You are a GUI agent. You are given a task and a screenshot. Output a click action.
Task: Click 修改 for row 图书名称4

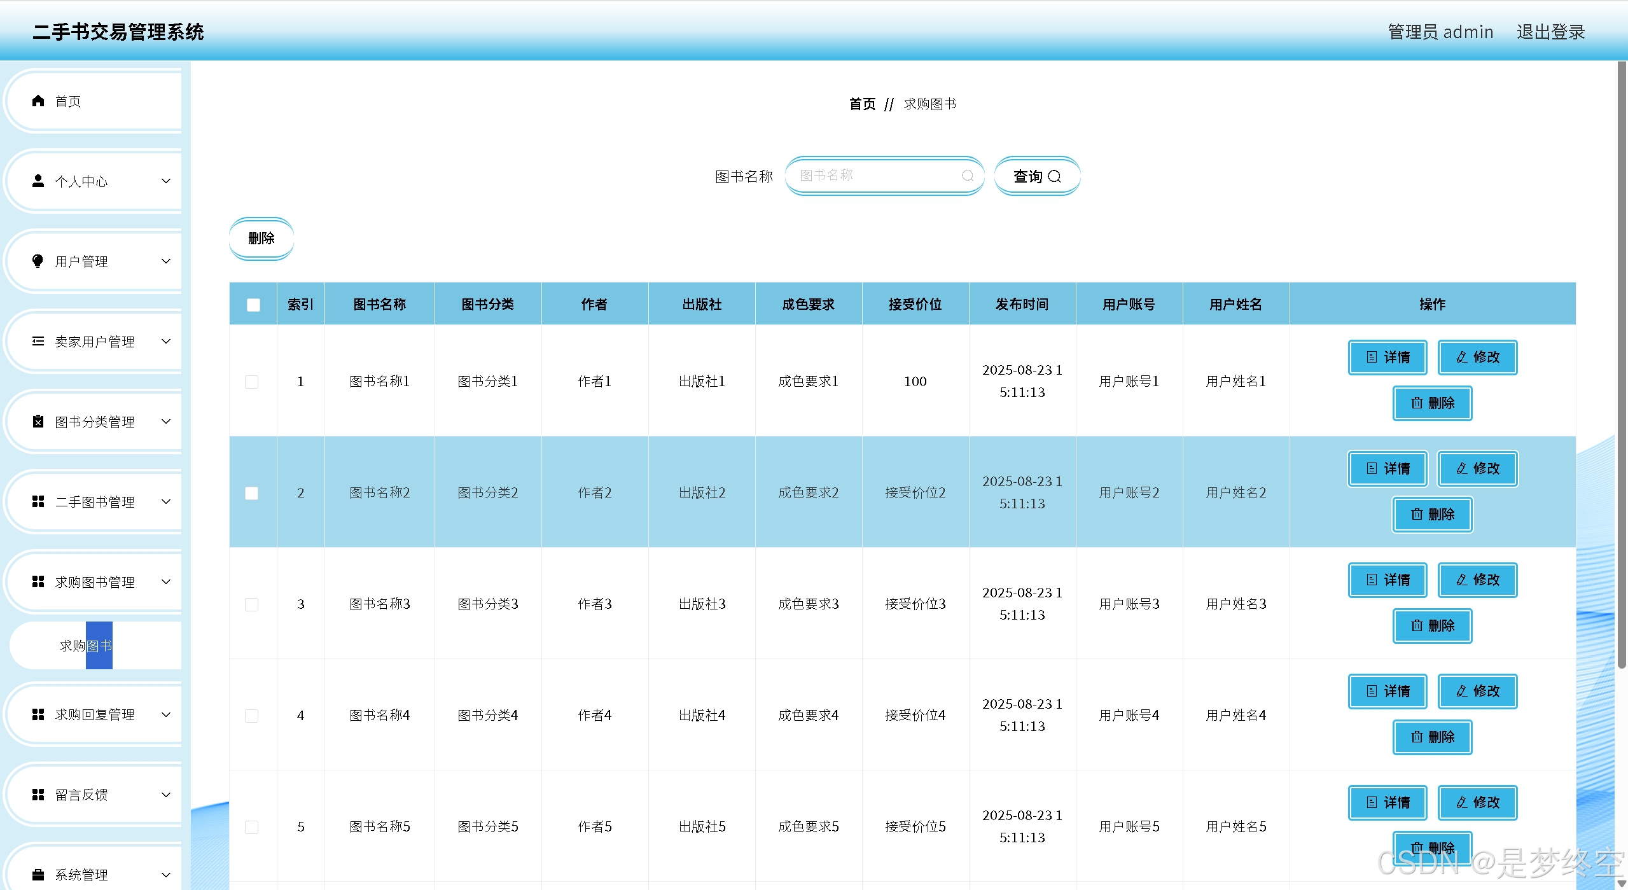(x=1477, y=692)
